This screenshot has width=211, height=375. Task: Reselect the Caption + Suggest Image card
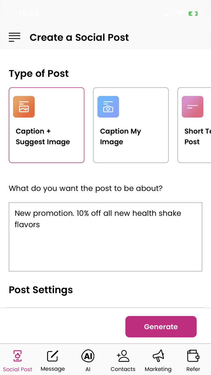46,125
